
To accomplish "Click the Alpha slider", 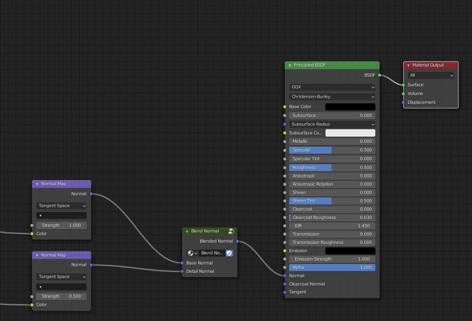I will point(332,267).
